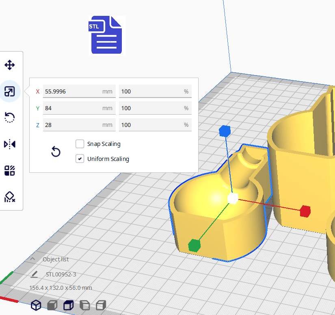Switch to the left side view cube
The height and width of the screenshot is (315, 335).
(x=84, y=305)
